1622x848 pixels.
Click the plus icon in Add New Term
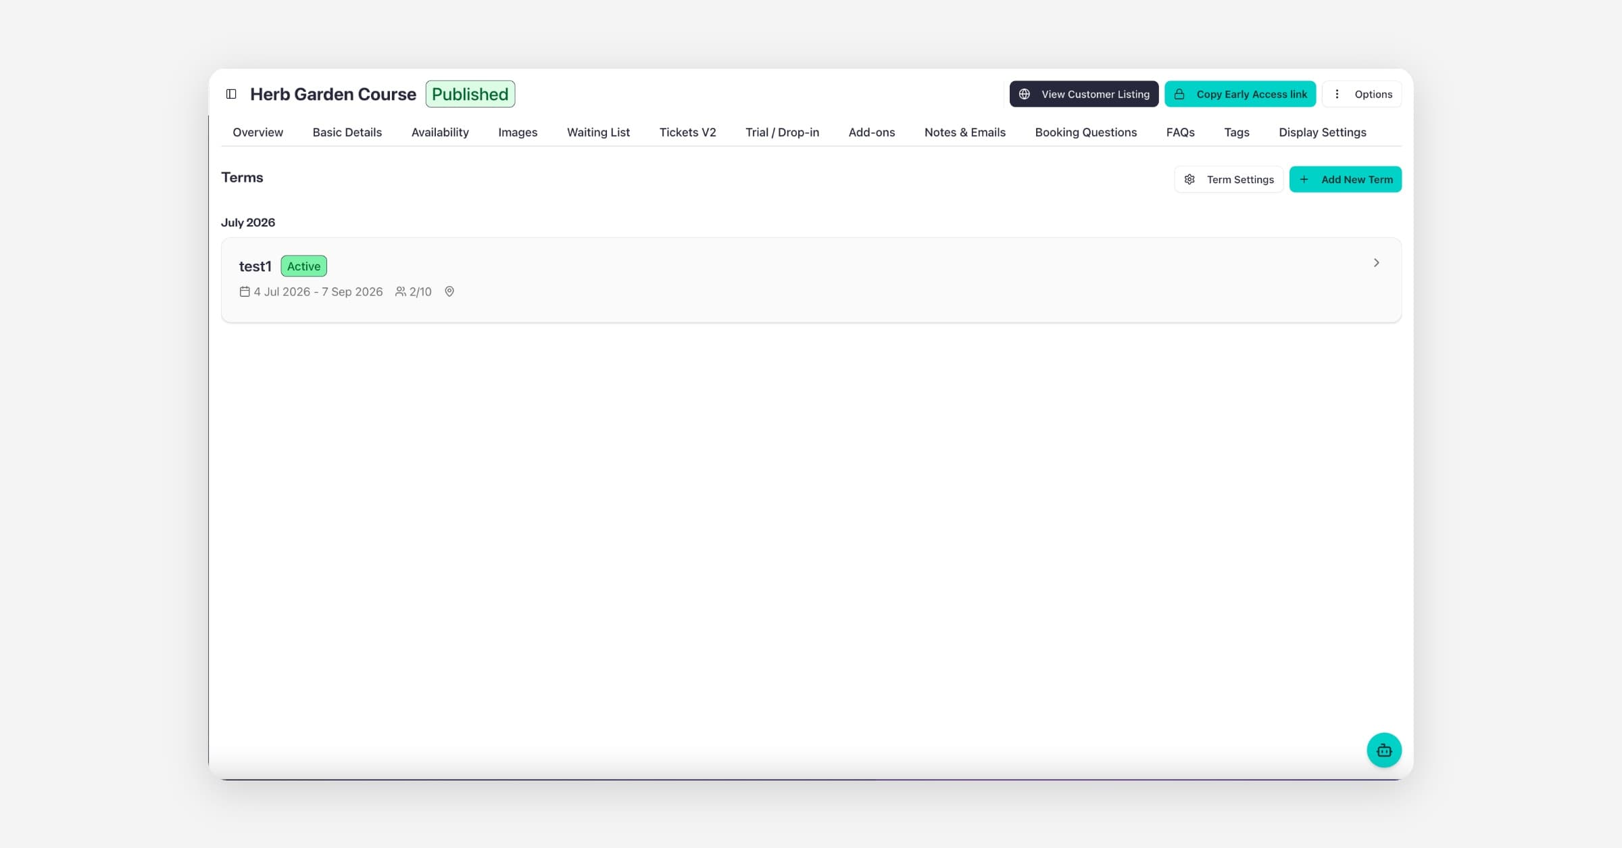tap(1304, 179)
